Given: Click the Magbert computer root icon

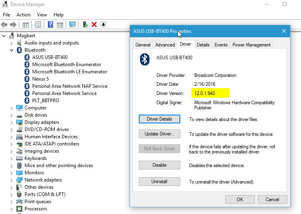Looking at the screenshot, I should [12, 36].
